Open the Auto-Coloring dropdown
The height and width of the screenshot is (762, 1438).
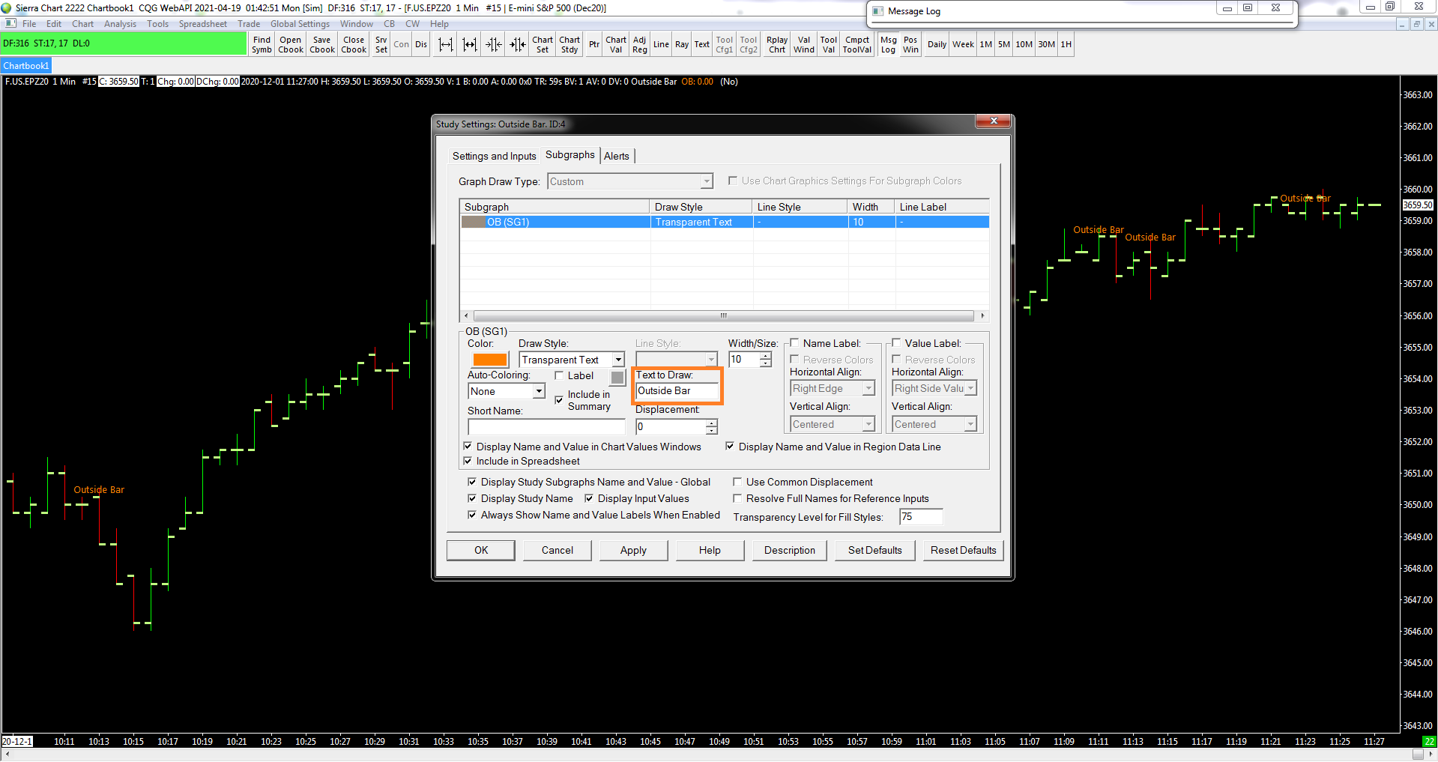[538, 391]
